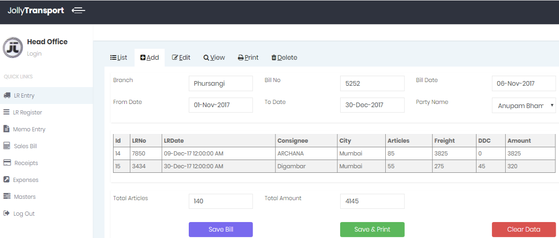Click the Freight cell showing 275

point(454,166)
